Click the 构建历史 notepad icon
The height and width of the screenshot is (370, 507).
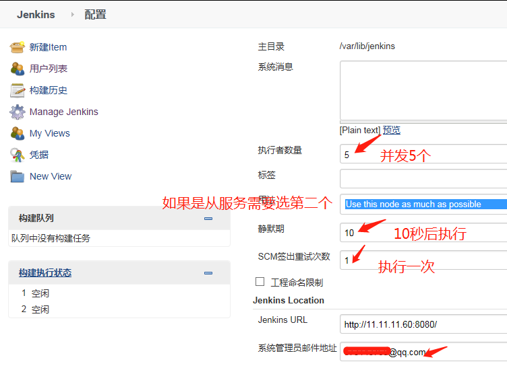click(17, 90)
